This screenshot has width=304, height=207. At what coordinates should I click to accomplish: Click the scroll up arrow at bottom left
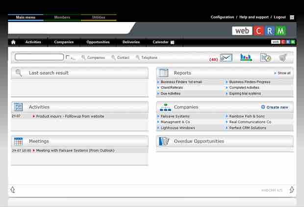pos(13,189)
